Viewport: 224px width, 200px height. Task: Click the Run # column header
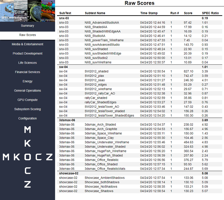(175, 13)
